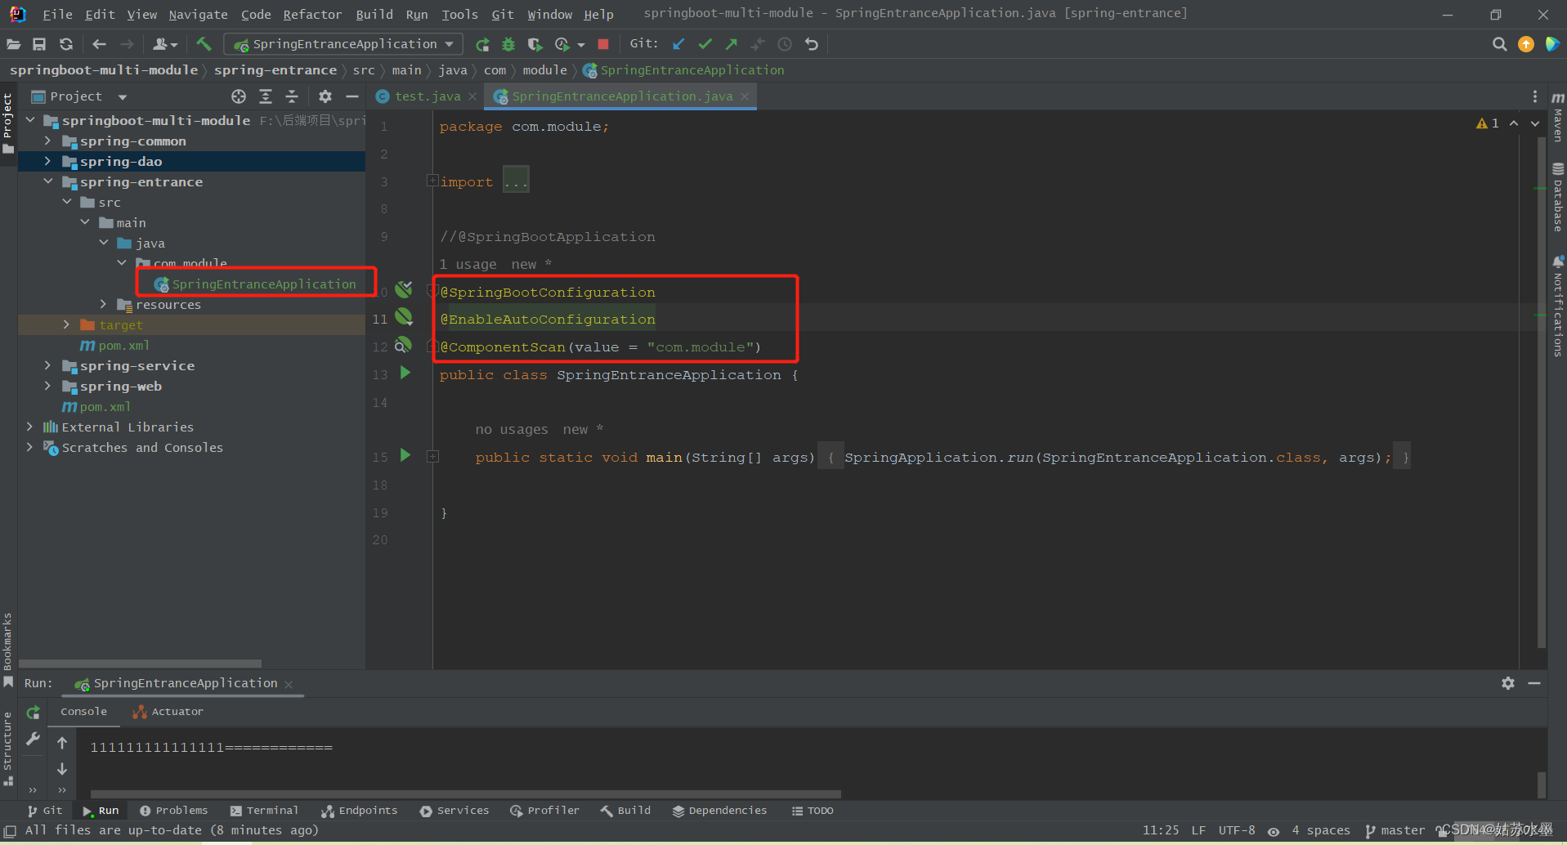Screen dimensions: 1567x845
Task: Click scroll down arrow in console
Action: pyautogui.click(x=62, y=769)
